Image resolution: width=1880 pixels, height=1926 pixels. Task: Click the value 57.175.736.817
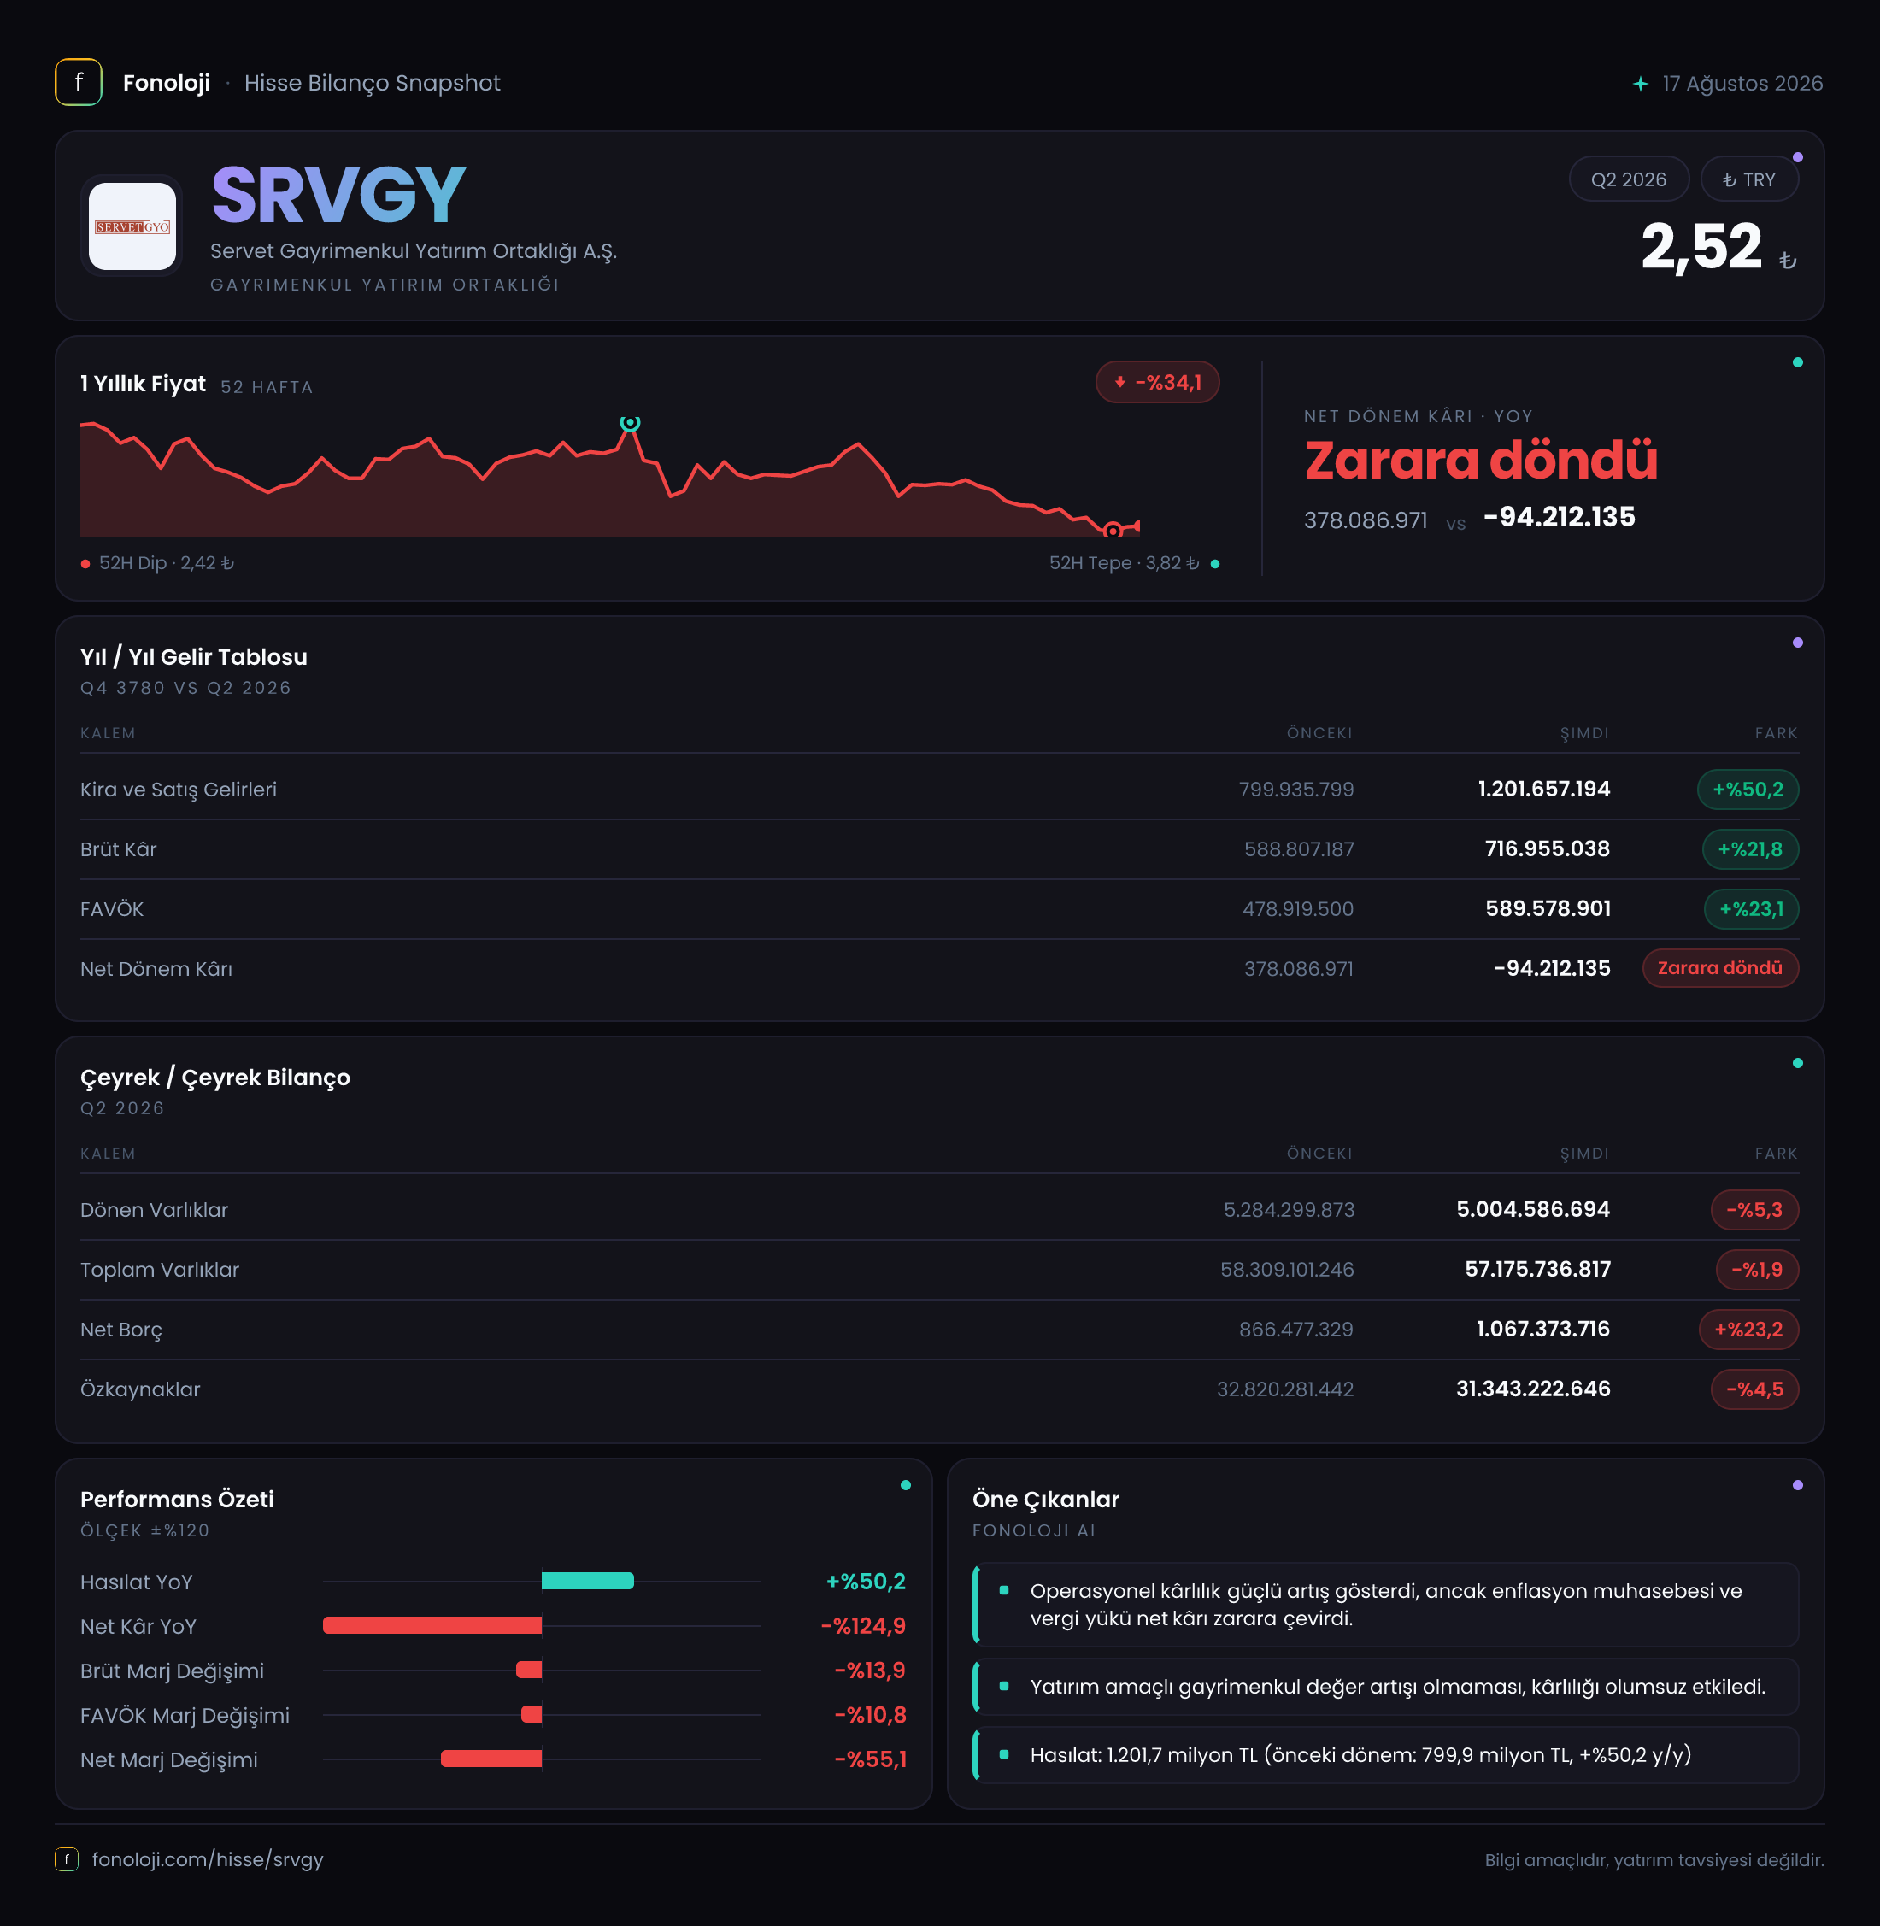(1537, 1270)
